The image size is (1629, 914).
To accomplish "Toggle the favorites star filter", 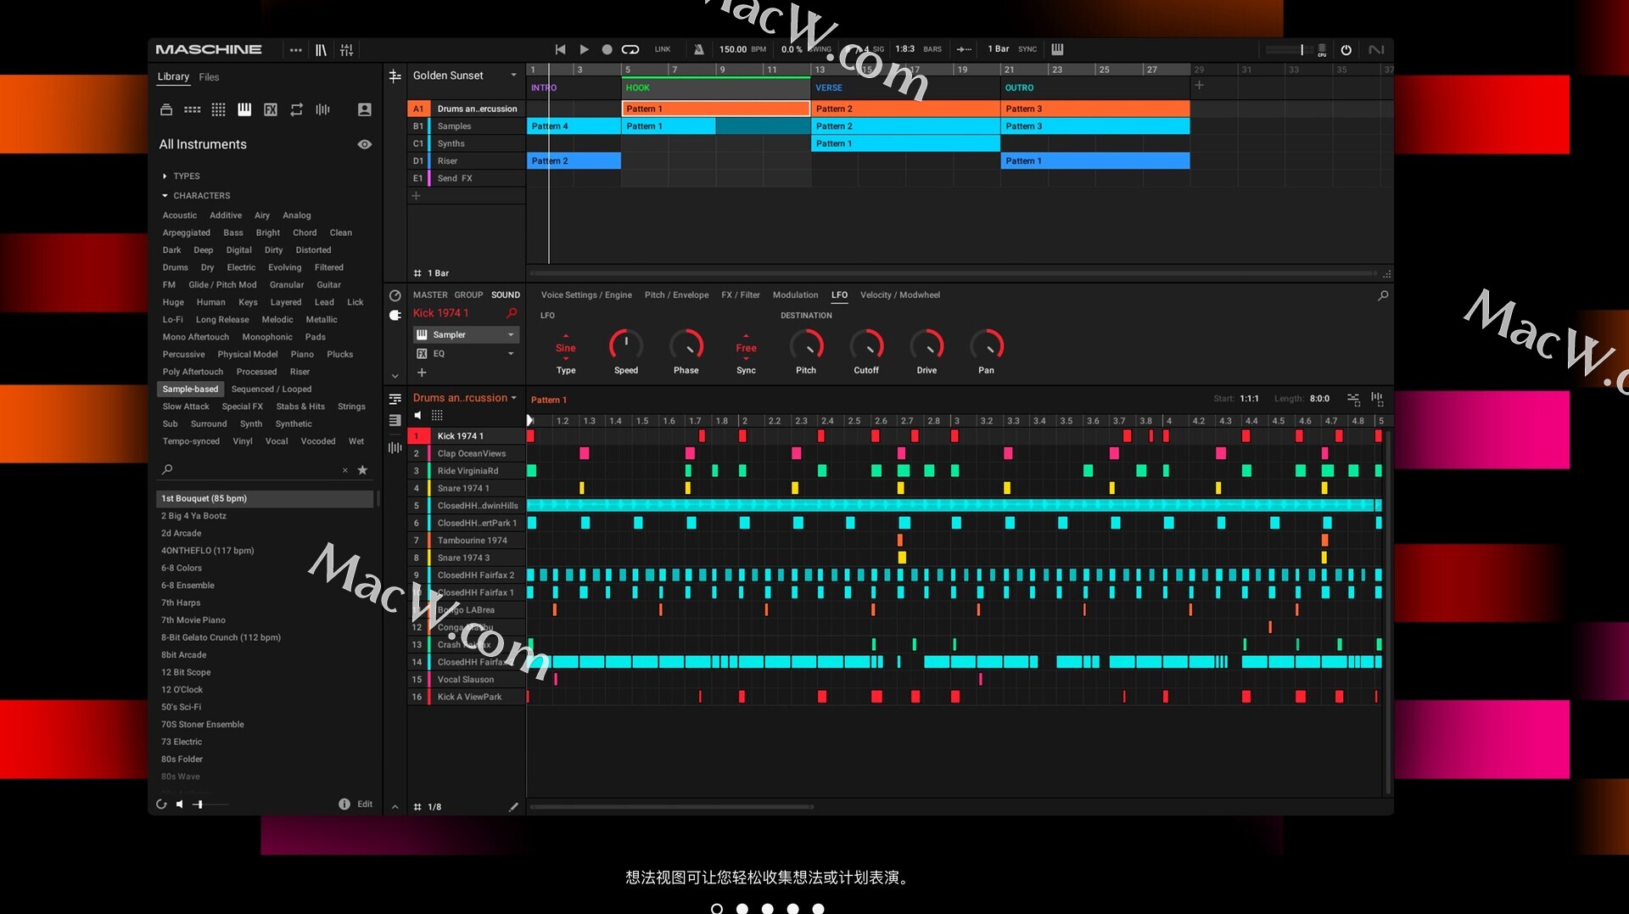I will point(362,470).
